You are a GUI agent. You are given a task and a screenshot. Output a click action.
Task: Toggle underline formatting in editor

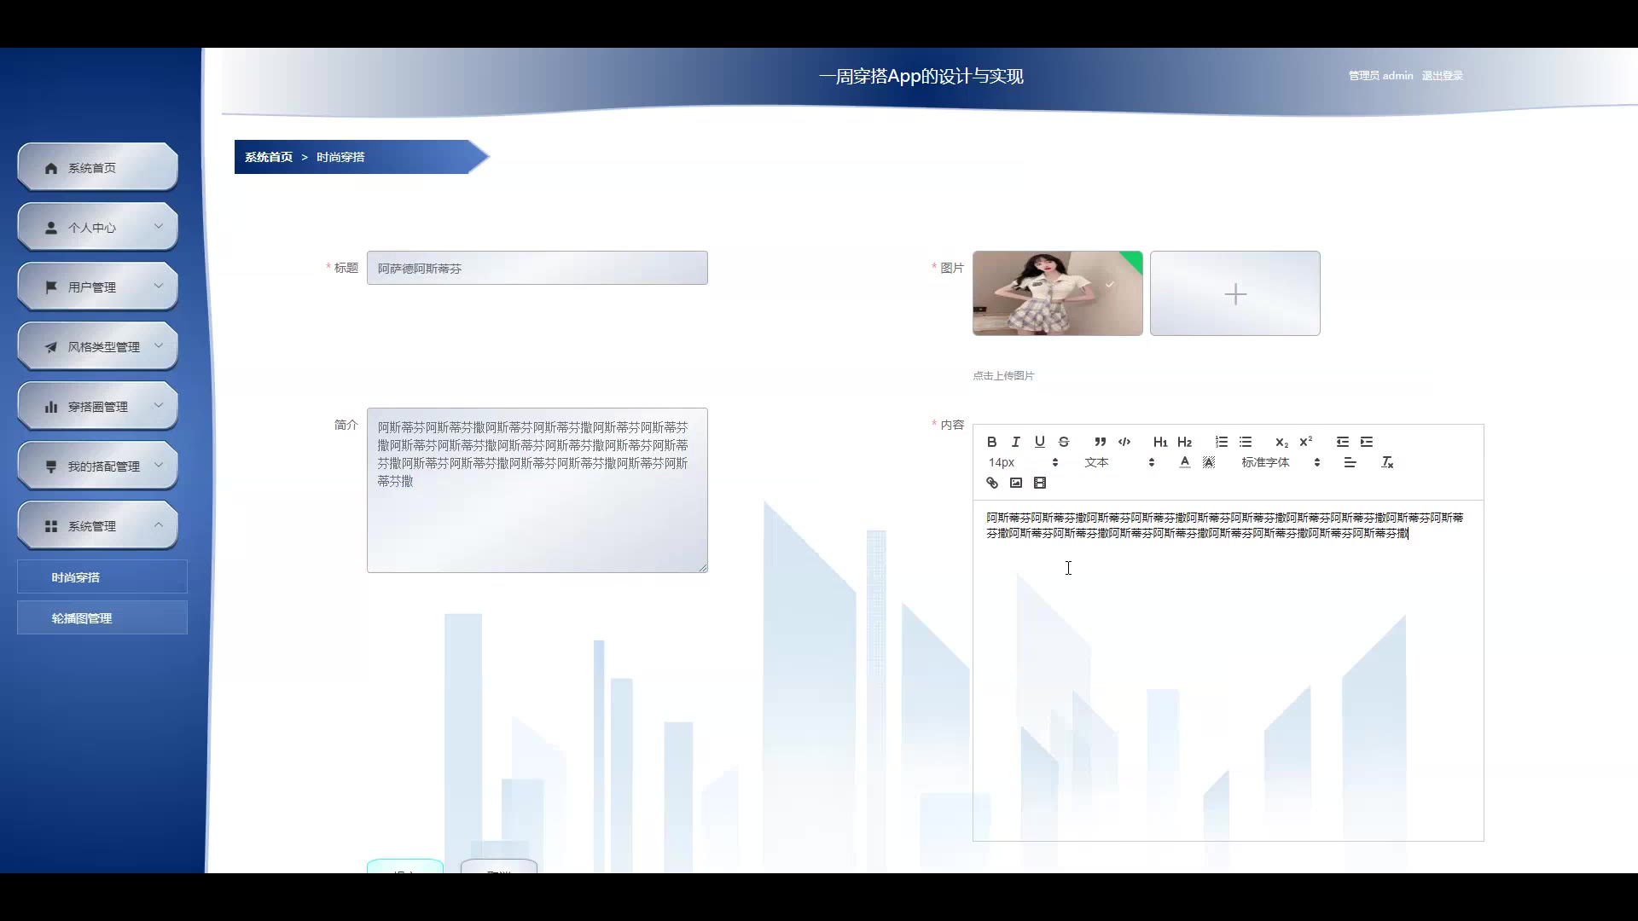pos(1039,442)
